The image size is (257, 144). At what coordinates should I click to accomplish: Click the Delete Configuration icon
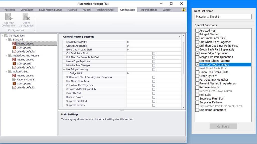pyautogui.click(x=26, y=17)
